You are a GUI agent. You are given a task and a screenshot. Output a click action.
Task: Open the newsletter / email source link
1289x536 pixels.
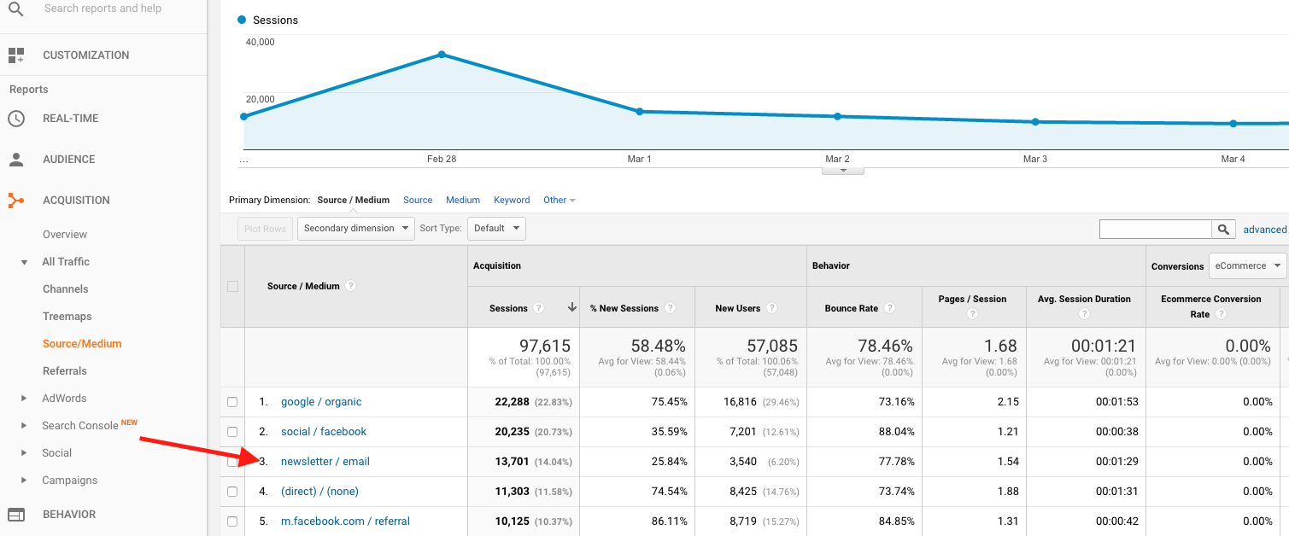[x=325, y=461]
